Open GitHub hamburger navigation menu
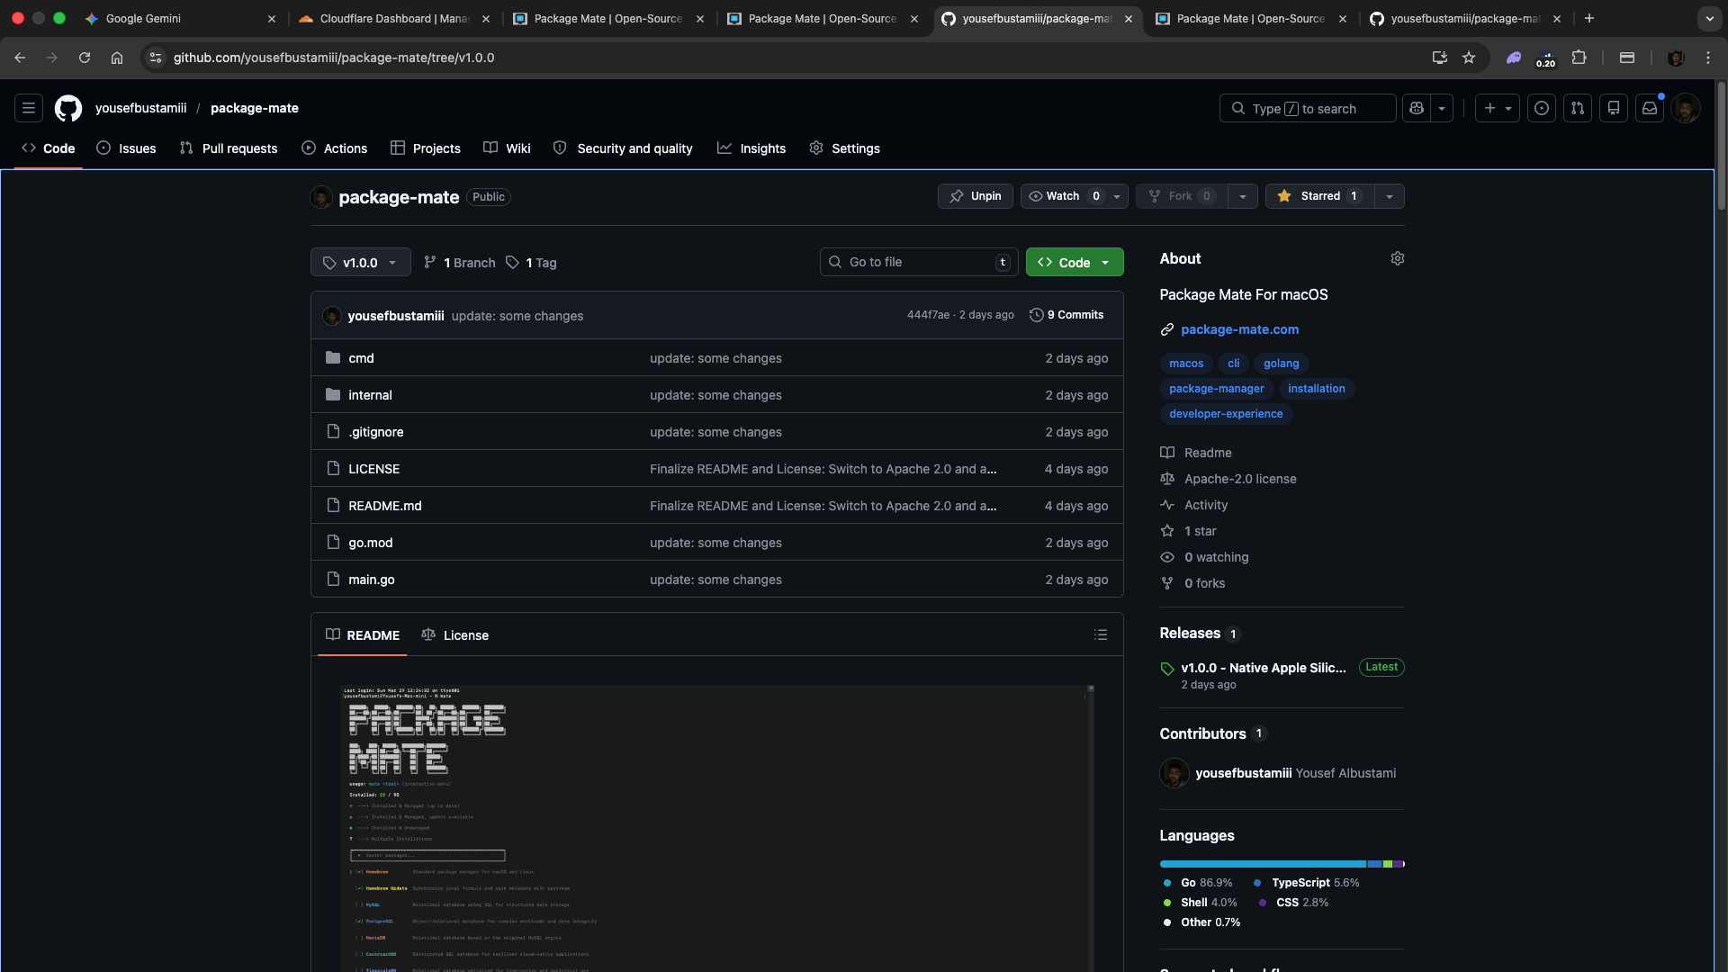Viewport: 1728px width, 972px height. pos(29,108)
